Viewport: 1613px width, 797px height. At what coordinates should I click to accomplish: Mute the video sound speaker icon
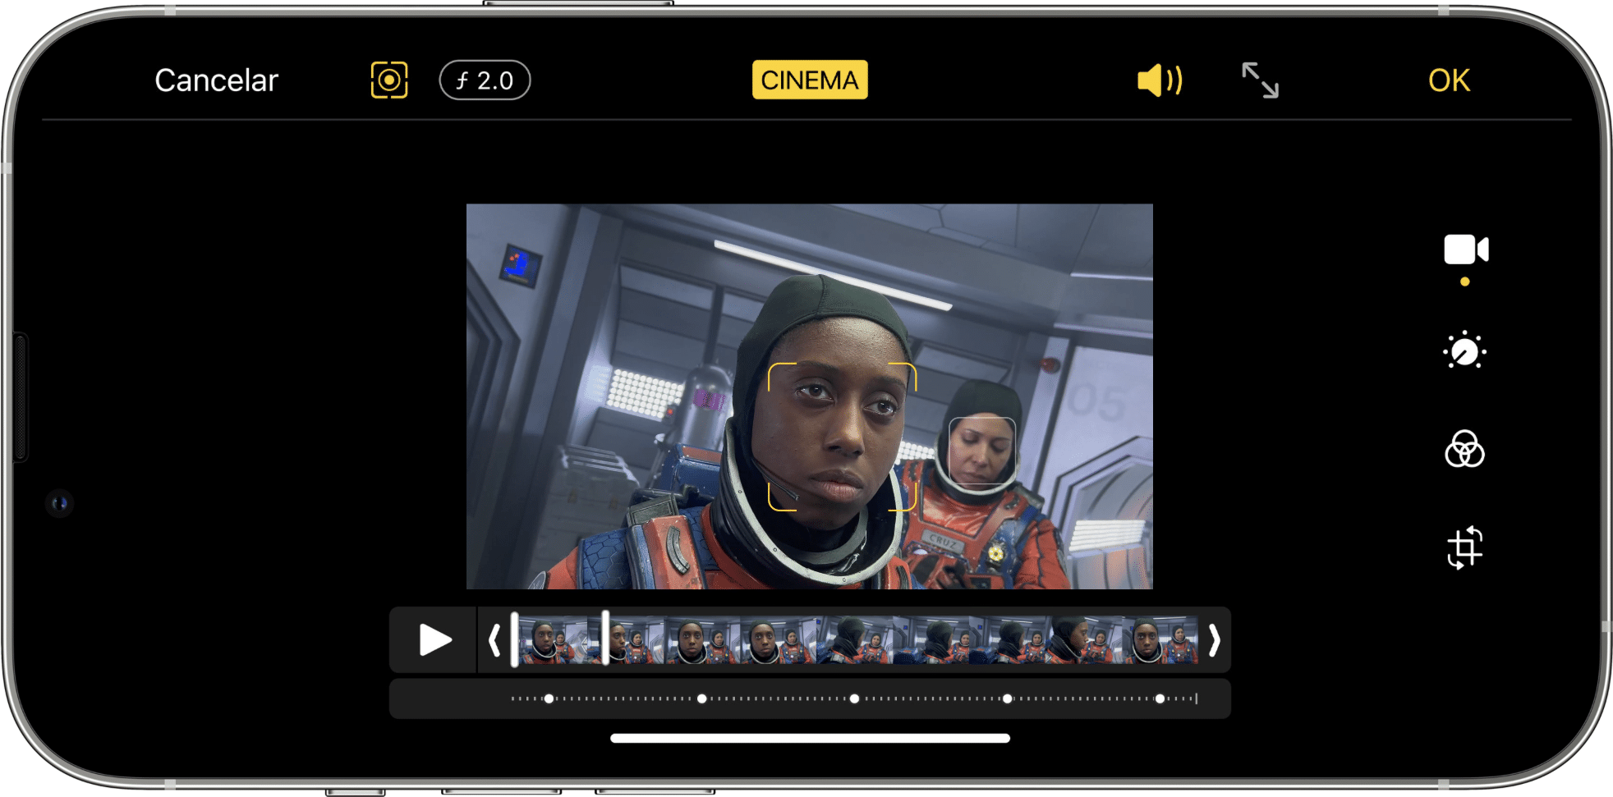(x=1160, y=80)
